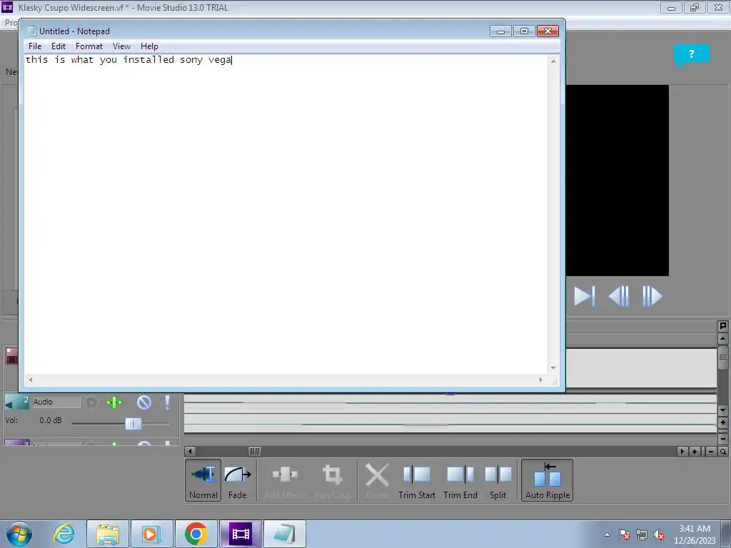Open the Windows Start menu

pyautogui.click(x=19, y=534)
